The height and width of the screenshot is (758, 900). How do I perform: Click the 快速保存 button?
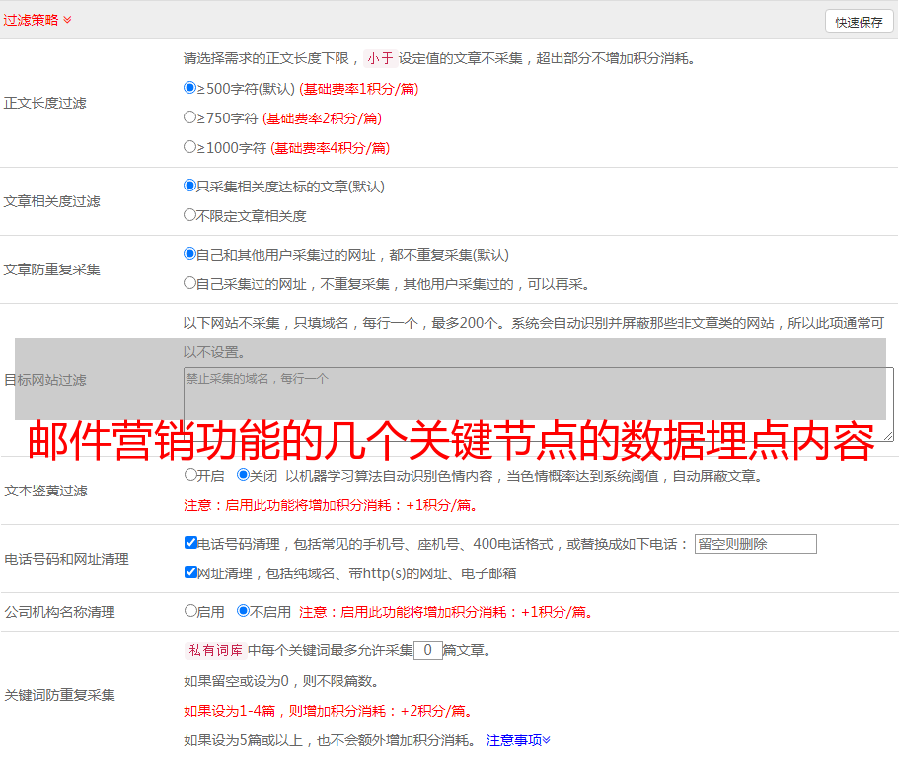(x=859, y=22)
